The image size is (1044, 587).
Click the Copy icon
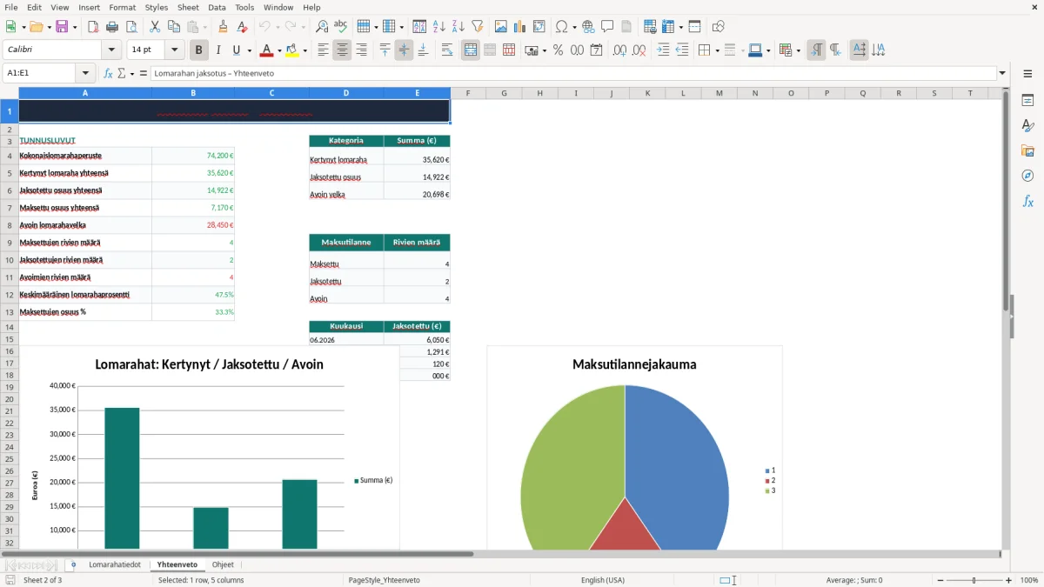tap(174, 27)
